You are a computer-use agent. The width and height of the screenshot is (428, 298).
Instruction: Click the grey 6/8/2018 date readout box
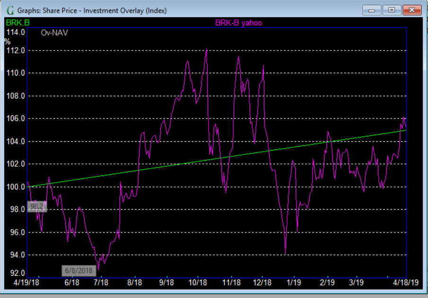coord(79,271)
